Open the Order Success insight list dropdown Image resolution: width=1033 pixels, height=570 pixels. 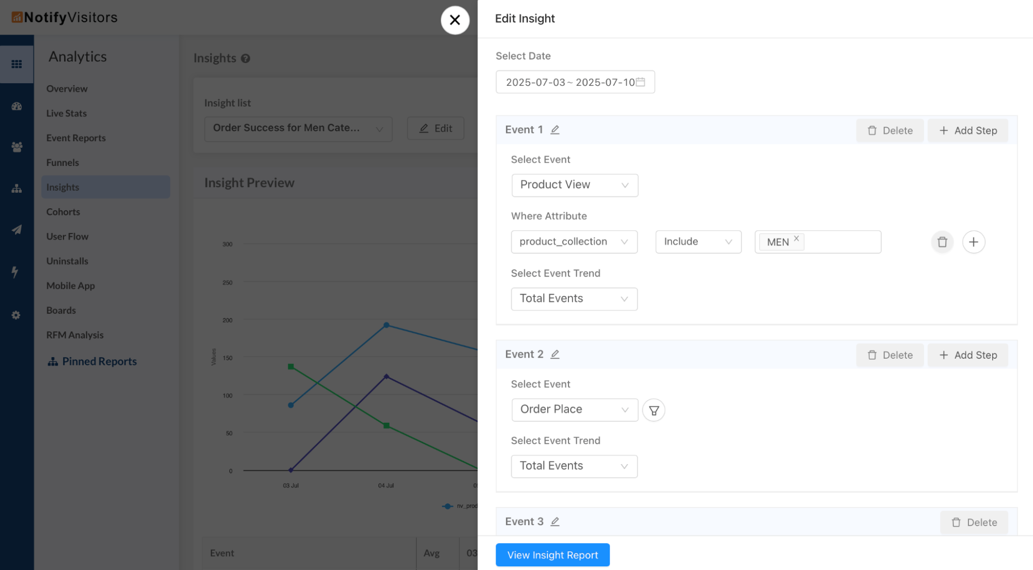(298, 129)
